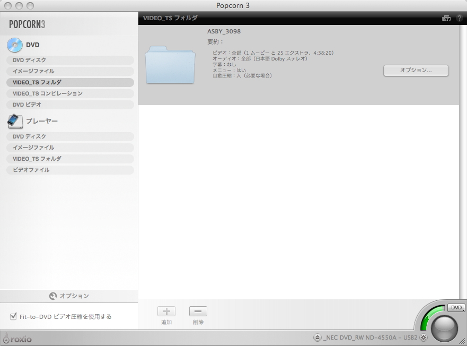Open the help question mark icon

(x=459, y=18)
